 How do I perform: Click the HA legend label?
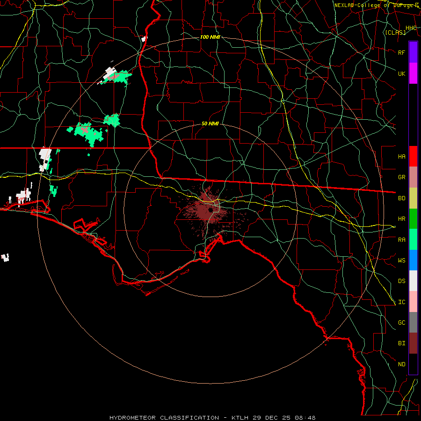(401, 156)
